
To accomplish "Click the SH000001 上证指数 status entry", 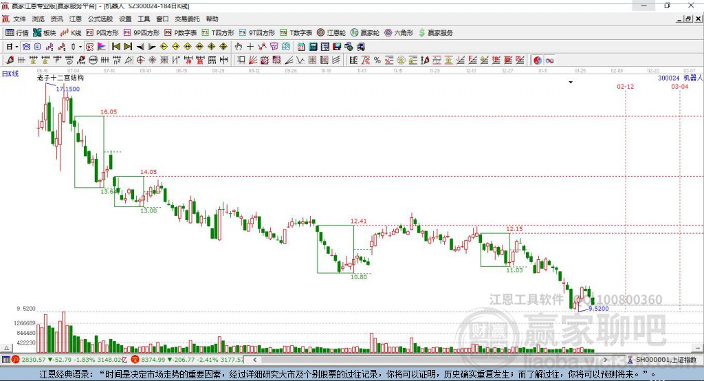I will tap(663, 360).
